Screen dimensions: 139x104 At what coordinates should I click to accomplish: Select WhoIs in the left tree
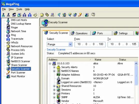coord(14,42)
